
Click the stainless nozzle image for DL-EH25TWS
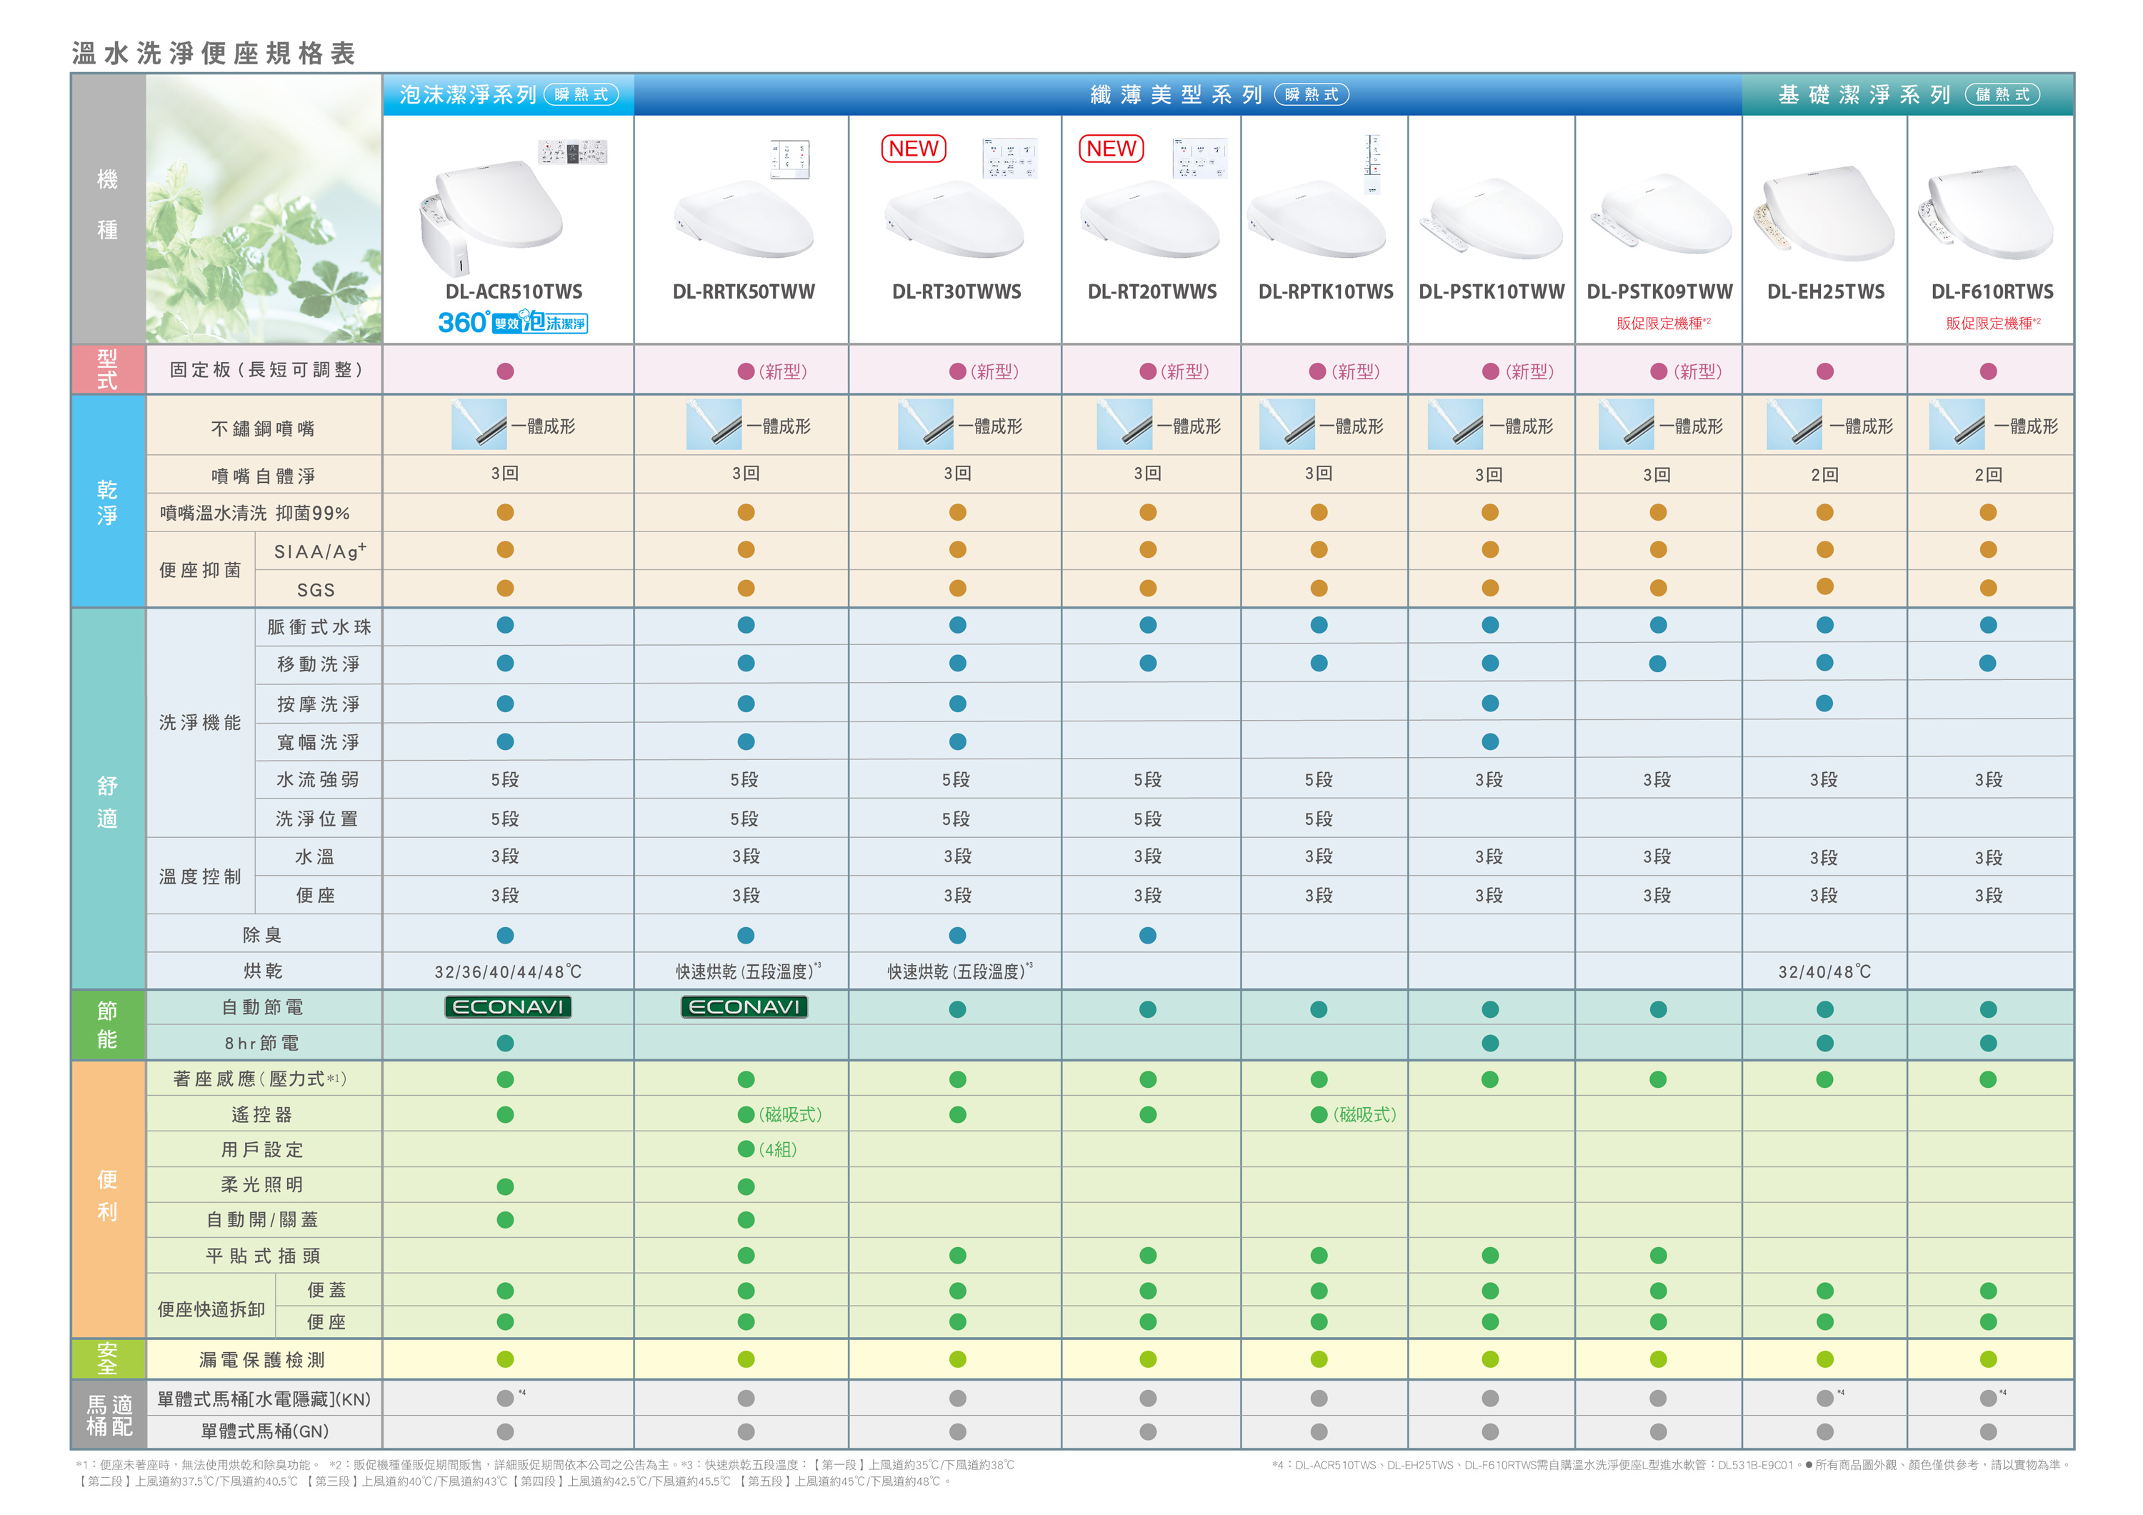click(1795, 424)
